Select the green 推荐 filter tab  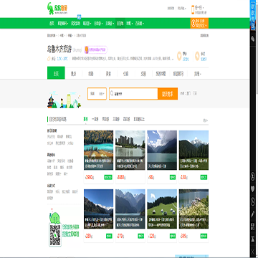click(x=85, y=119)
